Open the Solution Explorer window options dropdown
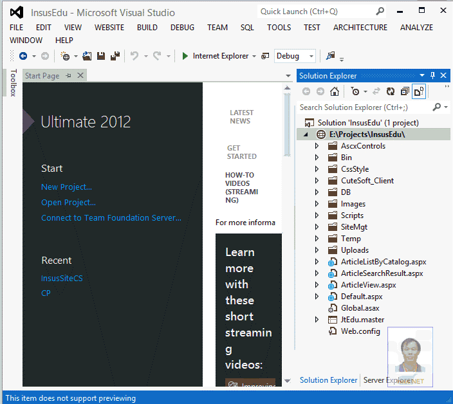Image resolution: width=453 pixels, height=404 pixels. pos(422,76)
